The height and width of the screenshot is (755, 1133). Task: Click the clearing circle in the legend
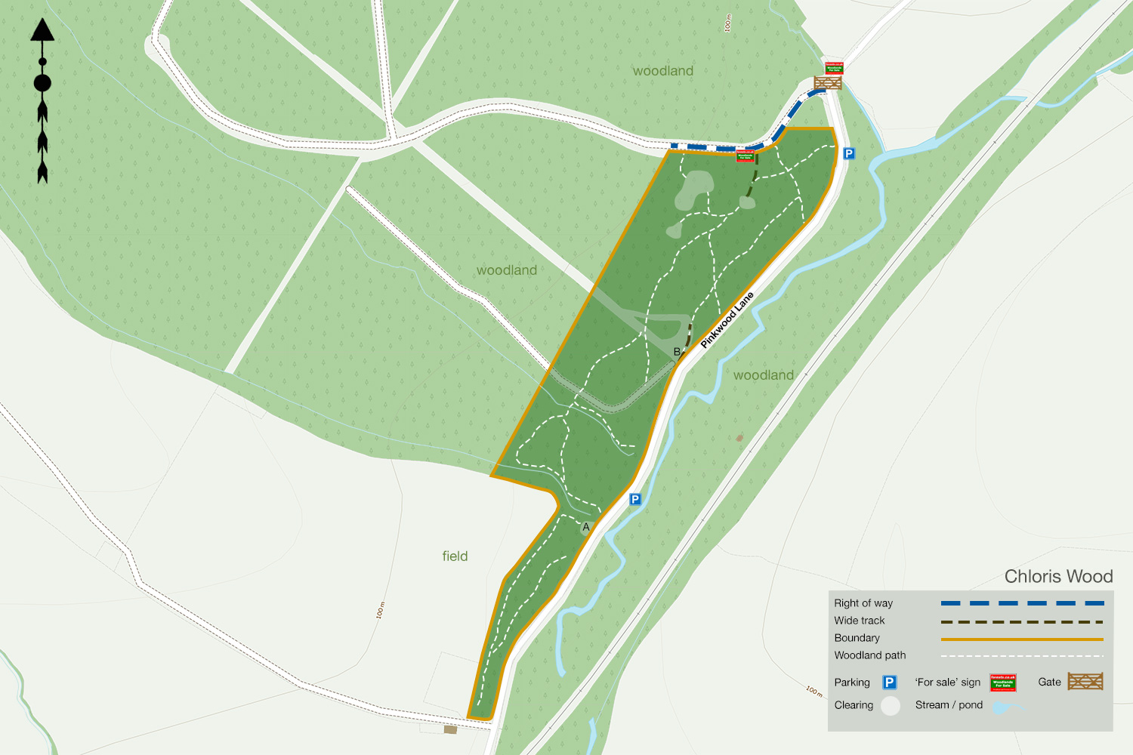point(891,706)
